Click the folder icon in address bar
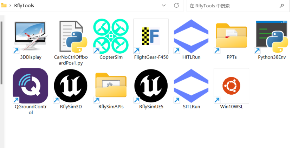 [x=4, y=5]
